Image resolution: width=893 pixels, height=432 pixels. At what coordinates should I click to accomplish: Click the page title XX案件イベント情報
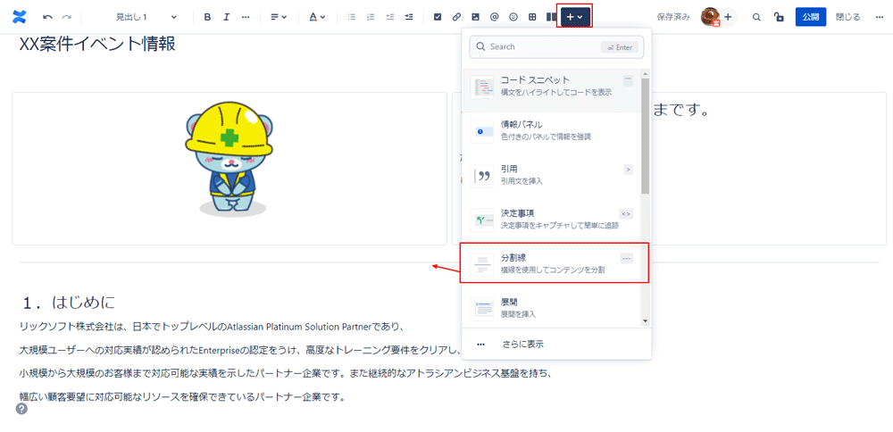[97, 45]
